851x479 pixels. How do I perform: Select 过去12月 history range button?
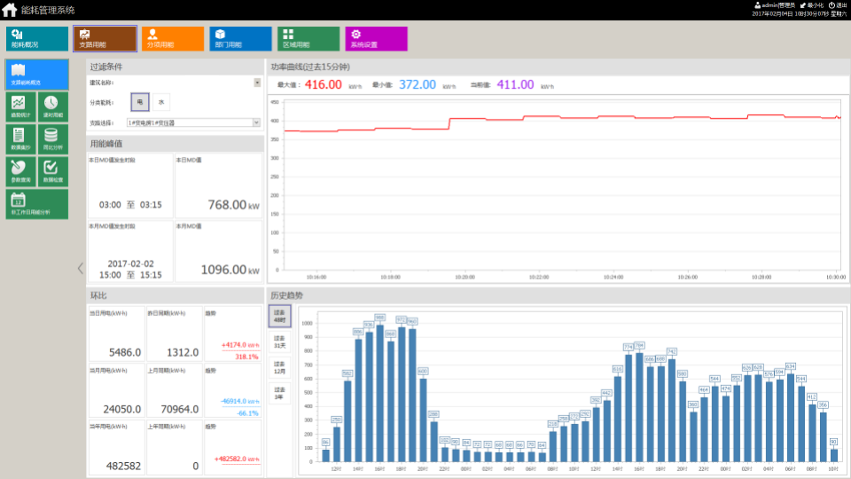pos(279,367)
